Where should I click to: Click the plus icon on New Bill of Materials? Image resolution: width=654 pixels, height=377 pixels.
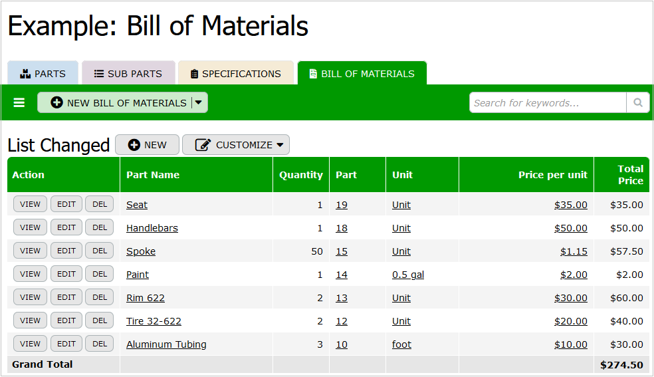[57, 103]
